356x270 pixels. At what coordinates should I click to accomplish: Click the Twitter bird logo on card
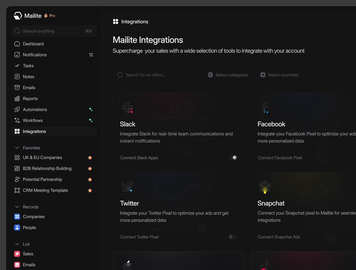127,186
